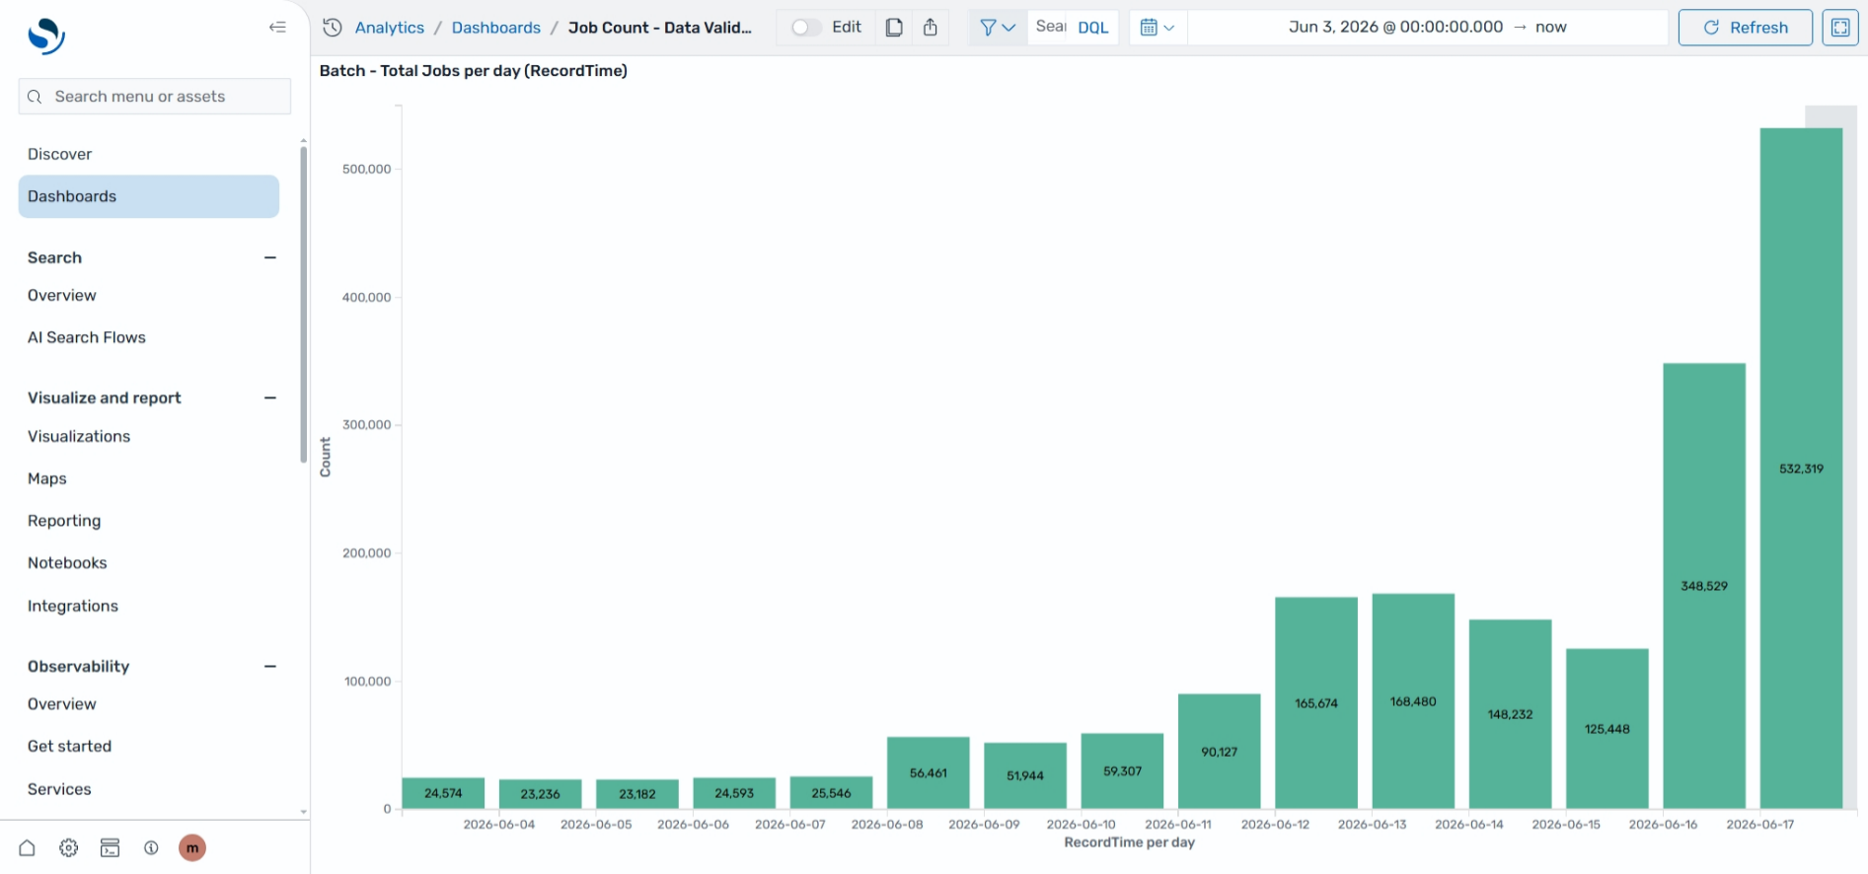The width and height of the screenshot is (1868, 874).
Task: Toggle the Edit mode switch
Action: 806,28
